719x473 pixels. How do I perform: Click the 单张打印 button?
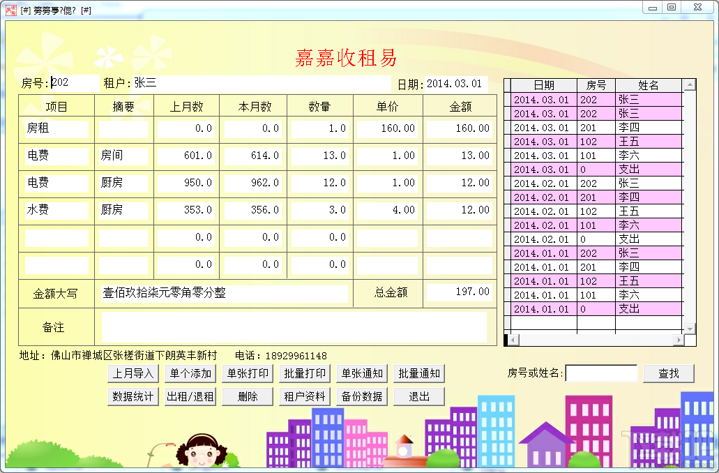coord(248,373)
